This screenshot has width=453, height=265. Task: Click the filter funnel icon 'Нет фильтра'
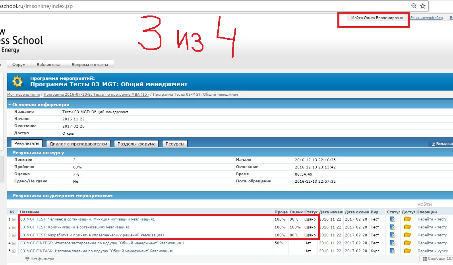(x=27, y=259)
